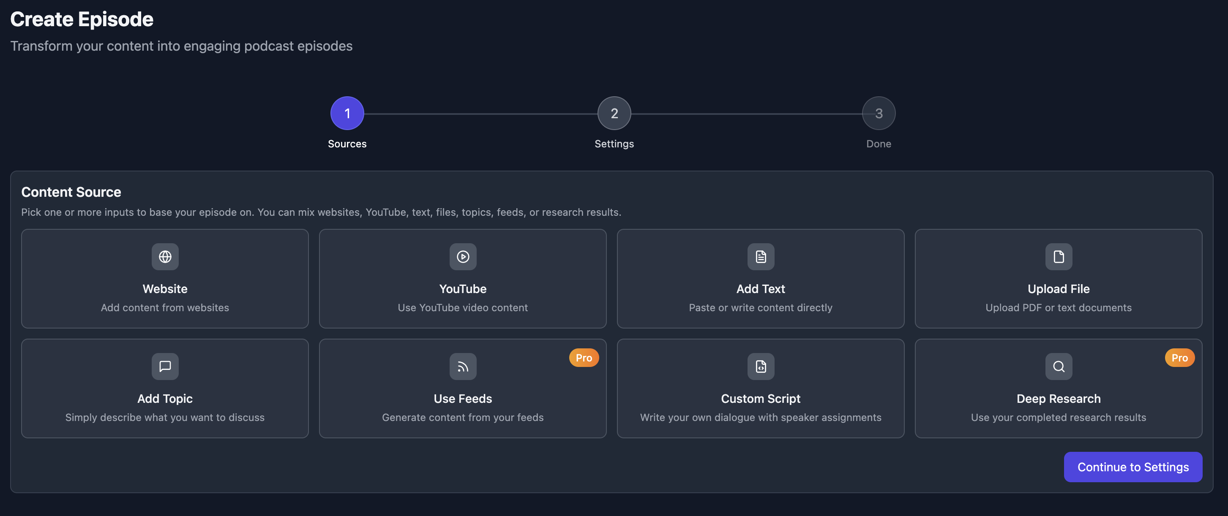The height and width of the screenshot is (516, 1228).
Task: Click the Upload File page icon
Action: tap(1058, 256)
